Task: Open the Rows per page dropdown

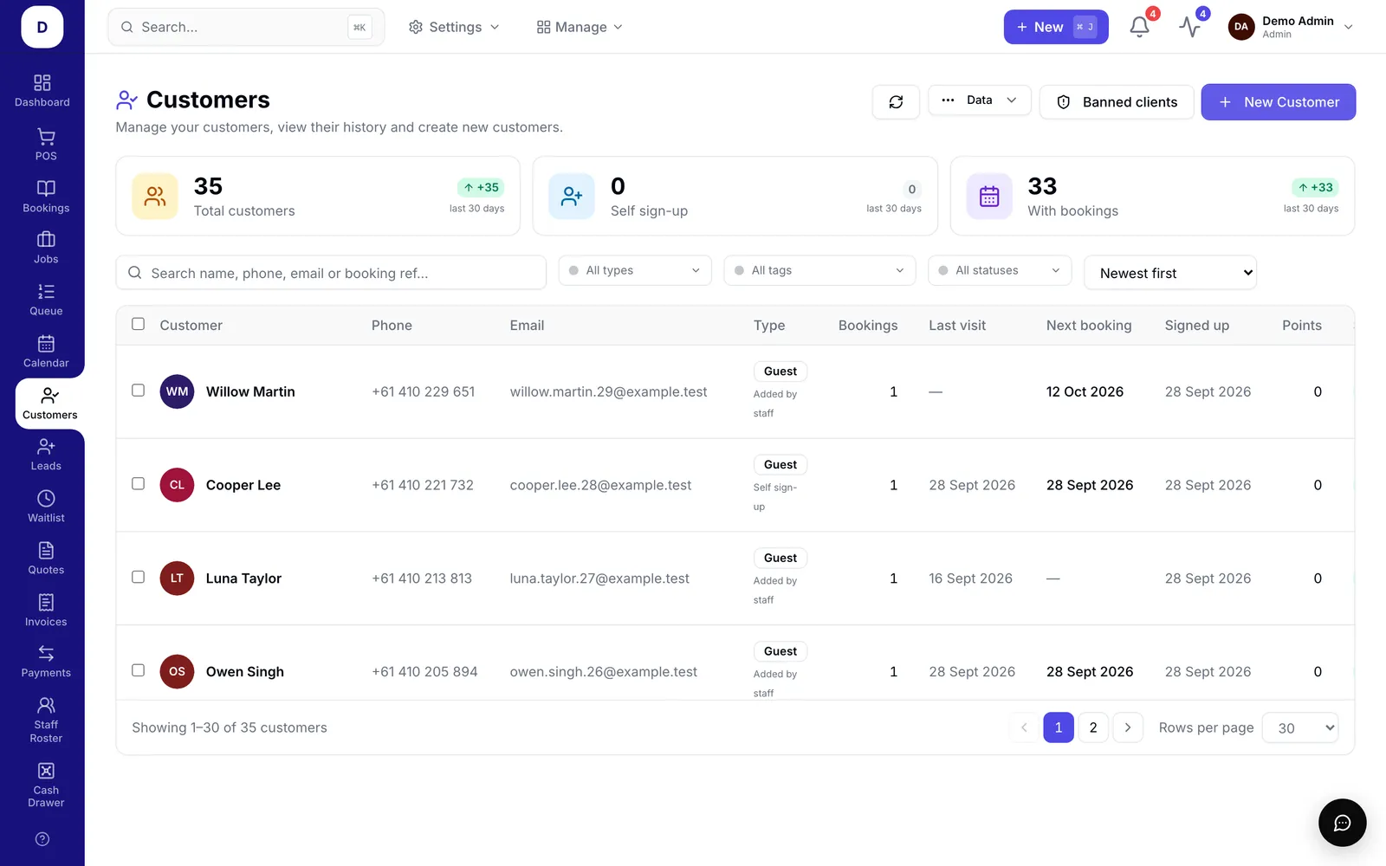Action: (1300, 727)
